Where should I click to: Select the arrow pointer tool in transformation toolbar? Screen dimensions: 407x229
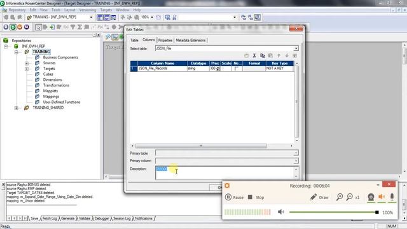tap(38, 27)
